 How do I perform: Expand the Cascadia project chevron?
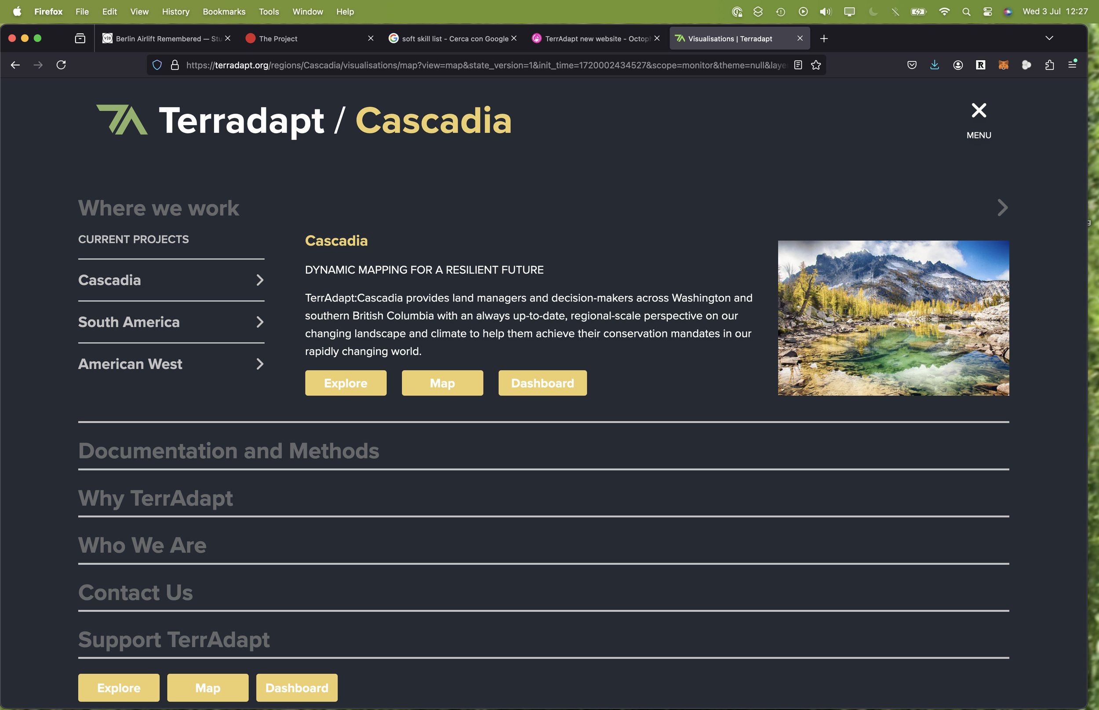tap(260, 280)
